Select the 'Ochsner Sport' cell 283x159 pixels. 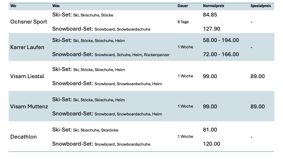(x=28, y=22)
